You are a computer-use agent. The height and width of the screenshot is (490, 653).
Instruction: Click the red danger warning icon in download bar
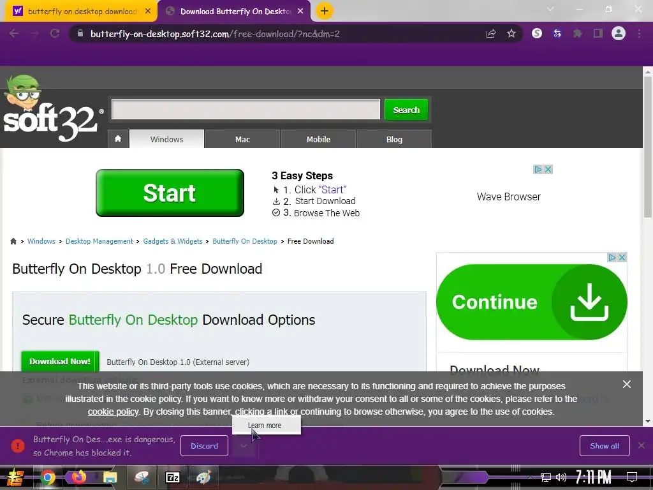click(x=18, y=446)
